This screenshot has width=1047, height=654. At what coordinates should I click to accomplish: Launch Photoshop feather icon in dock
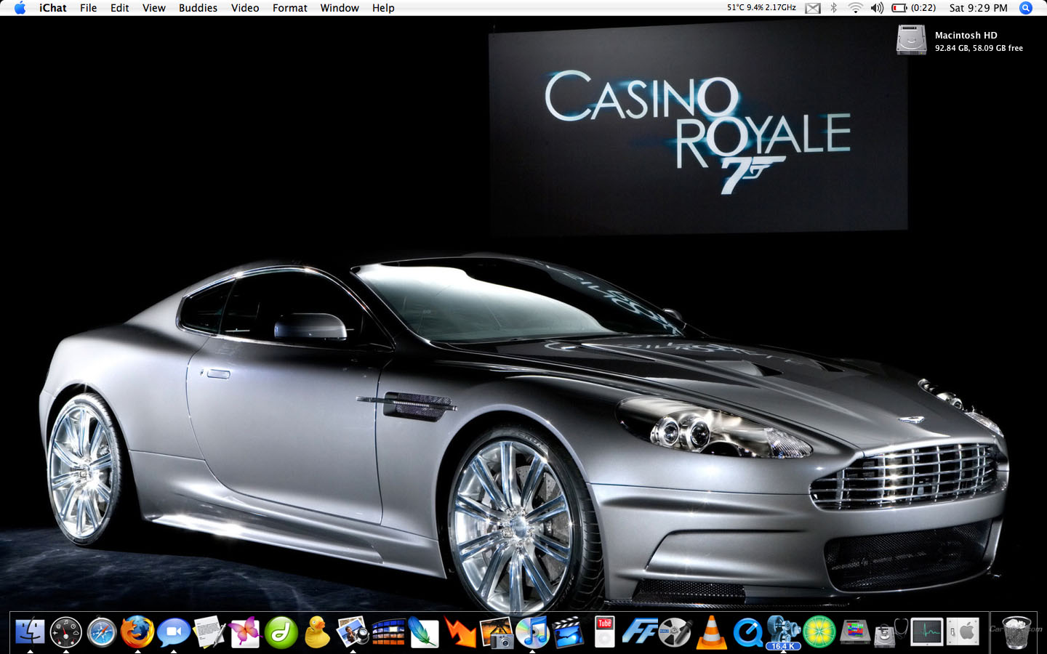tap(424, 632)
